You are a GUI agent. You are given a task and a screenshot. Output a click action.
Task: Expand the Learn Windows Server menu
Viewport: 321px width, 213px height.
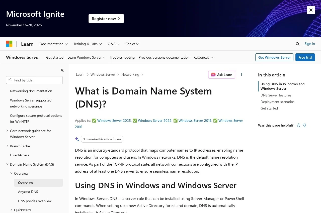tap(87, 57)
